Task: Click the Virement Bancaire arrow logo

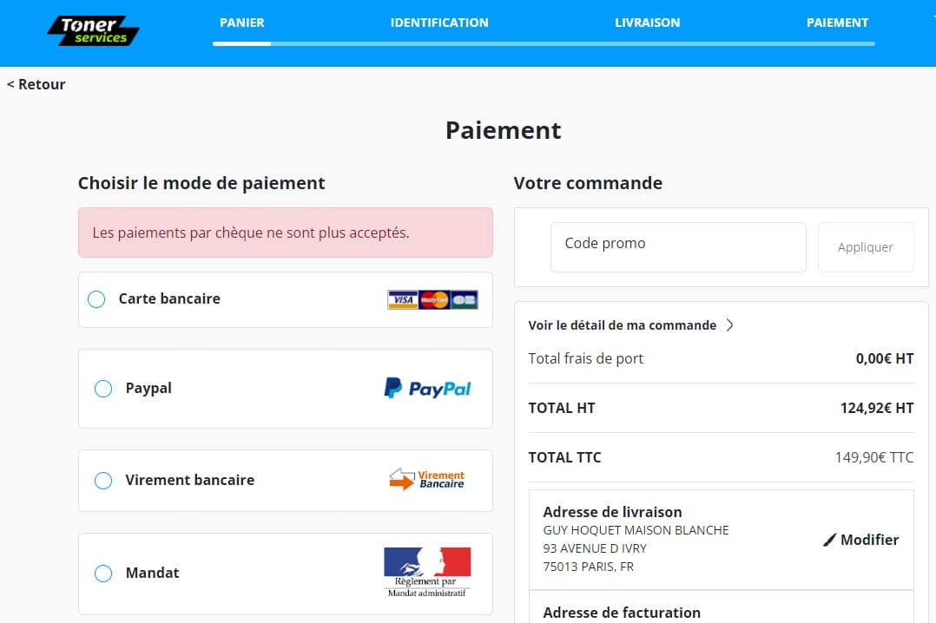Action: [x=426, y=480]
